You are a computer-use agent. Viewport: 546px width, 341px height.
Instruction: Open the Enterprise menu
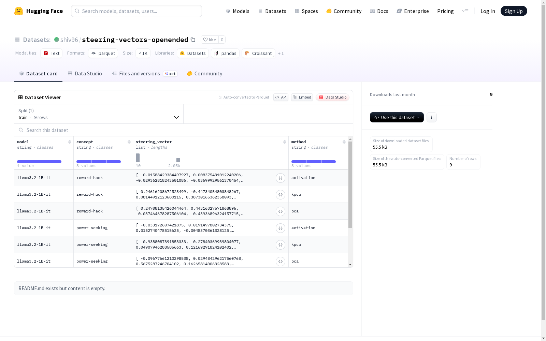(x=413, y=11)
